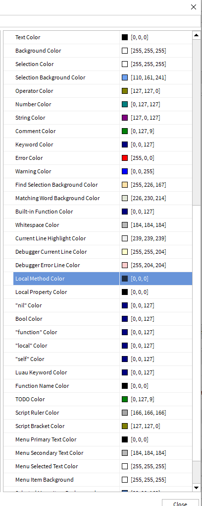
Task: Click the Background Color swatch
Action: tap(125, 51)
